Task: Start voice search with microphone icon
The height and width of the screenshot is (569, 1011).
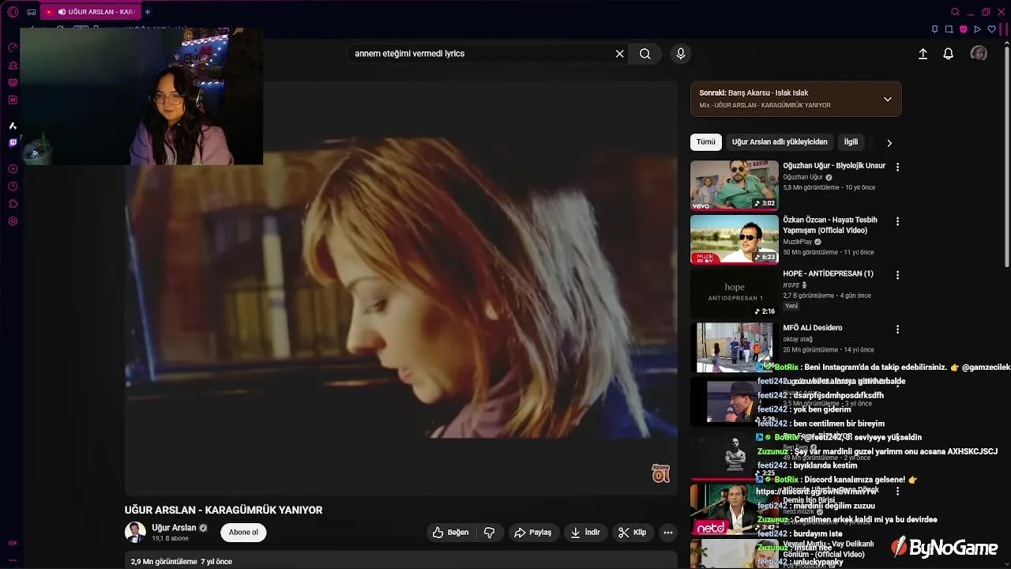Action: (681, 54)
